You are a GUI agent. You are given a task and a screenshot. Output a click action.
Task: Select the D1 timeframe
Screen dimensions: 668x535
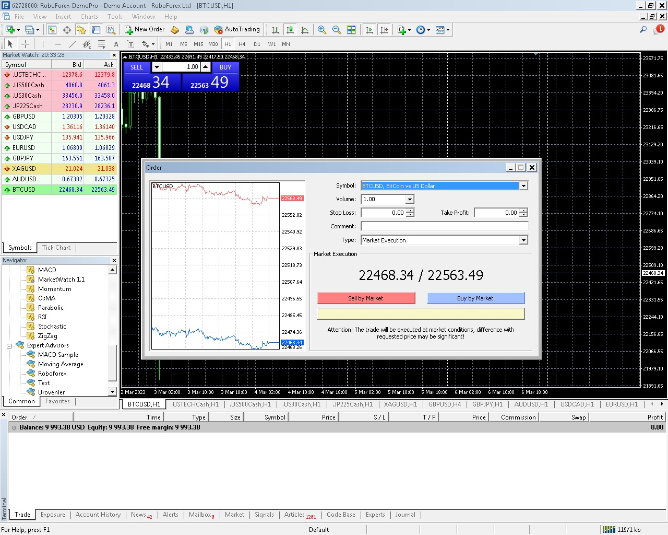click(x=257, y=44)
